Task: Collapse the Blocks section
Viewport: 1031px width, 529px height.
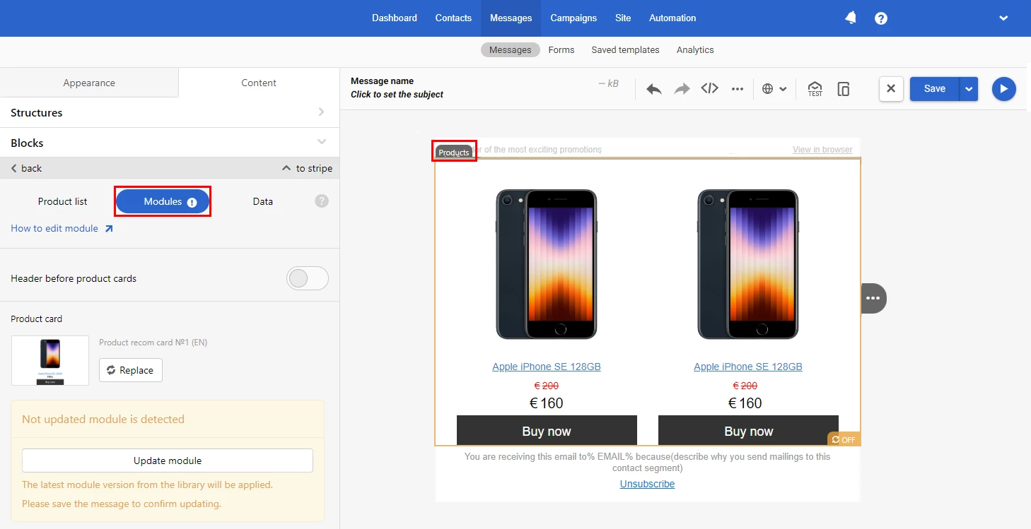Action: 170,143
